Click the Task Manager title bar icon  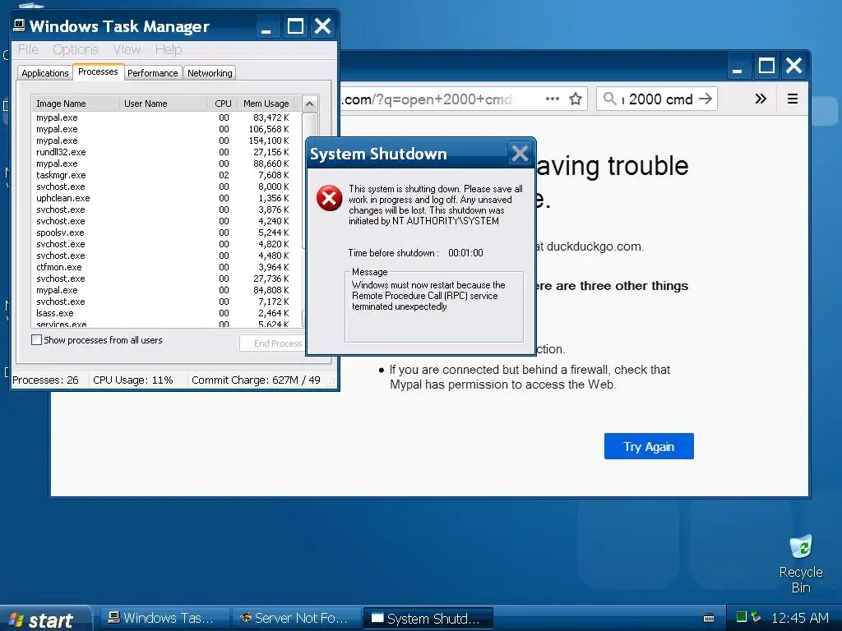click(20, 25)
